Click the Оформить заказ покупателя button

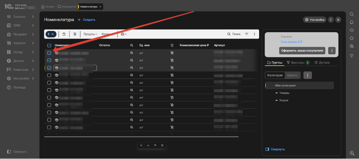302,50
